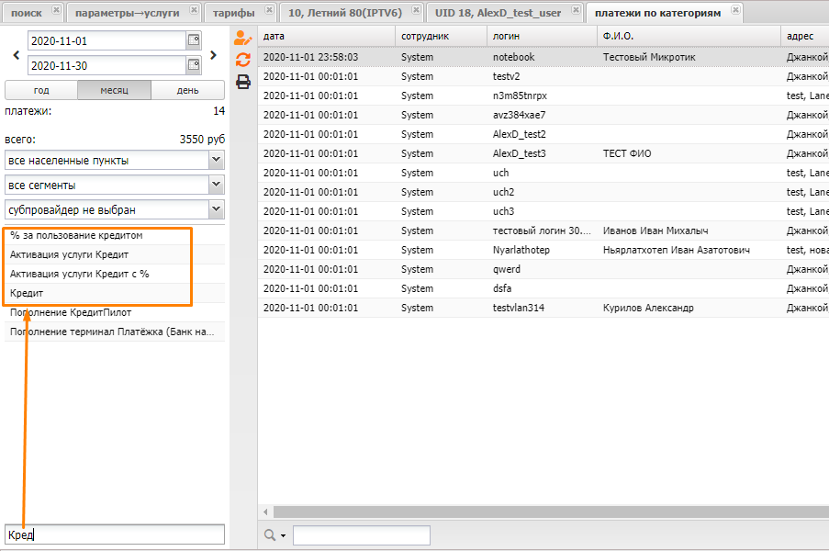Open the параметры→услуги tab
Viewport: 829px width, 551px height.
pos(127,12)
